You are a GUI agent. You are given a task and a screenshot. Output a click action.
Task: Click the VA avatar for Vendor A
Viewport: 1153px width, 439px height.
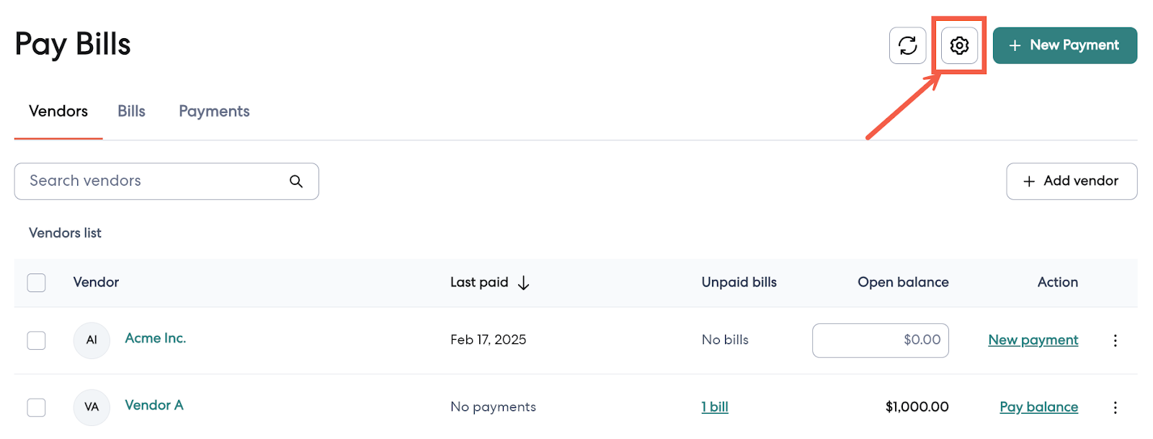pos(92,407)
